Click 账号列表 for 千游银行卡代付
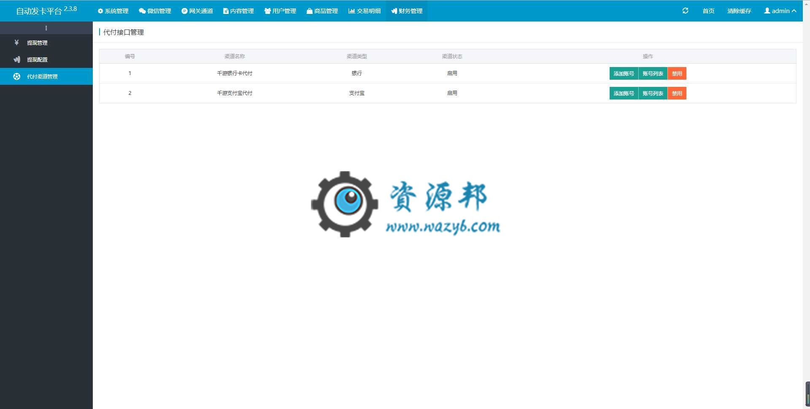The width and height of the screenshot is (810, 409). [653, 73]
